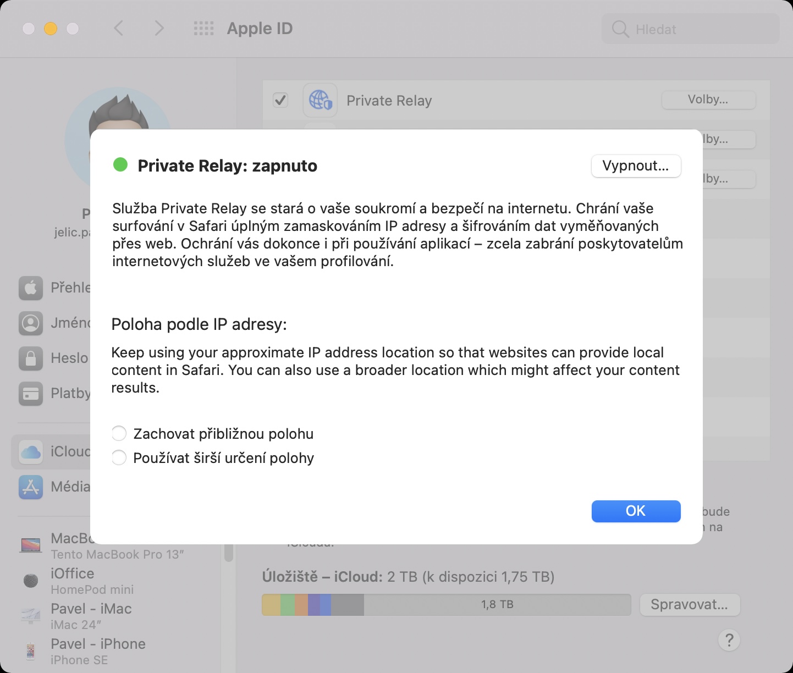The image size is (793, 673).
Task: Click the Private Relay globe icon
Action: click(x=320, y=100)
